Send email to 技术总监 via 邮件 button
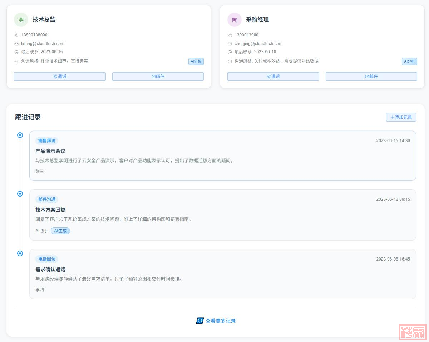The width and height of the screenshot is (429, 342). [158, 76]
